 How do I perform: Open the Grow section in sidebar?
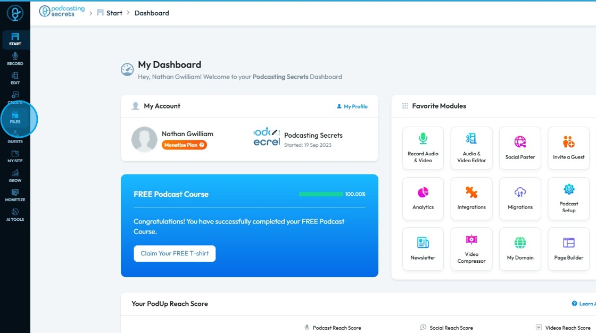tap(15, 176)
